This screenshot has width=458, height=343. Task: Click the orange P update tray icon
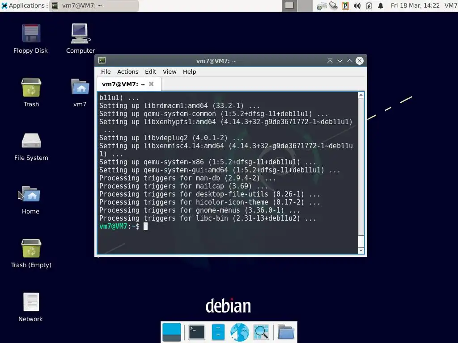click(345, 6)
